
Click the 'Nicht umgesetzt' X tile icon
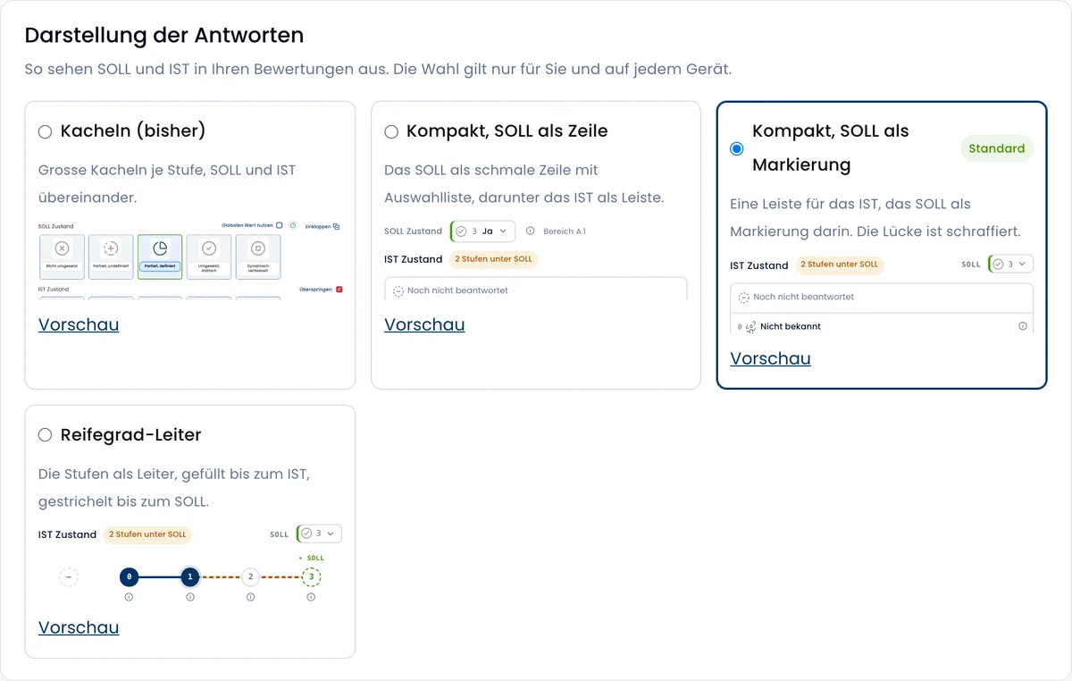coord(62,248)
